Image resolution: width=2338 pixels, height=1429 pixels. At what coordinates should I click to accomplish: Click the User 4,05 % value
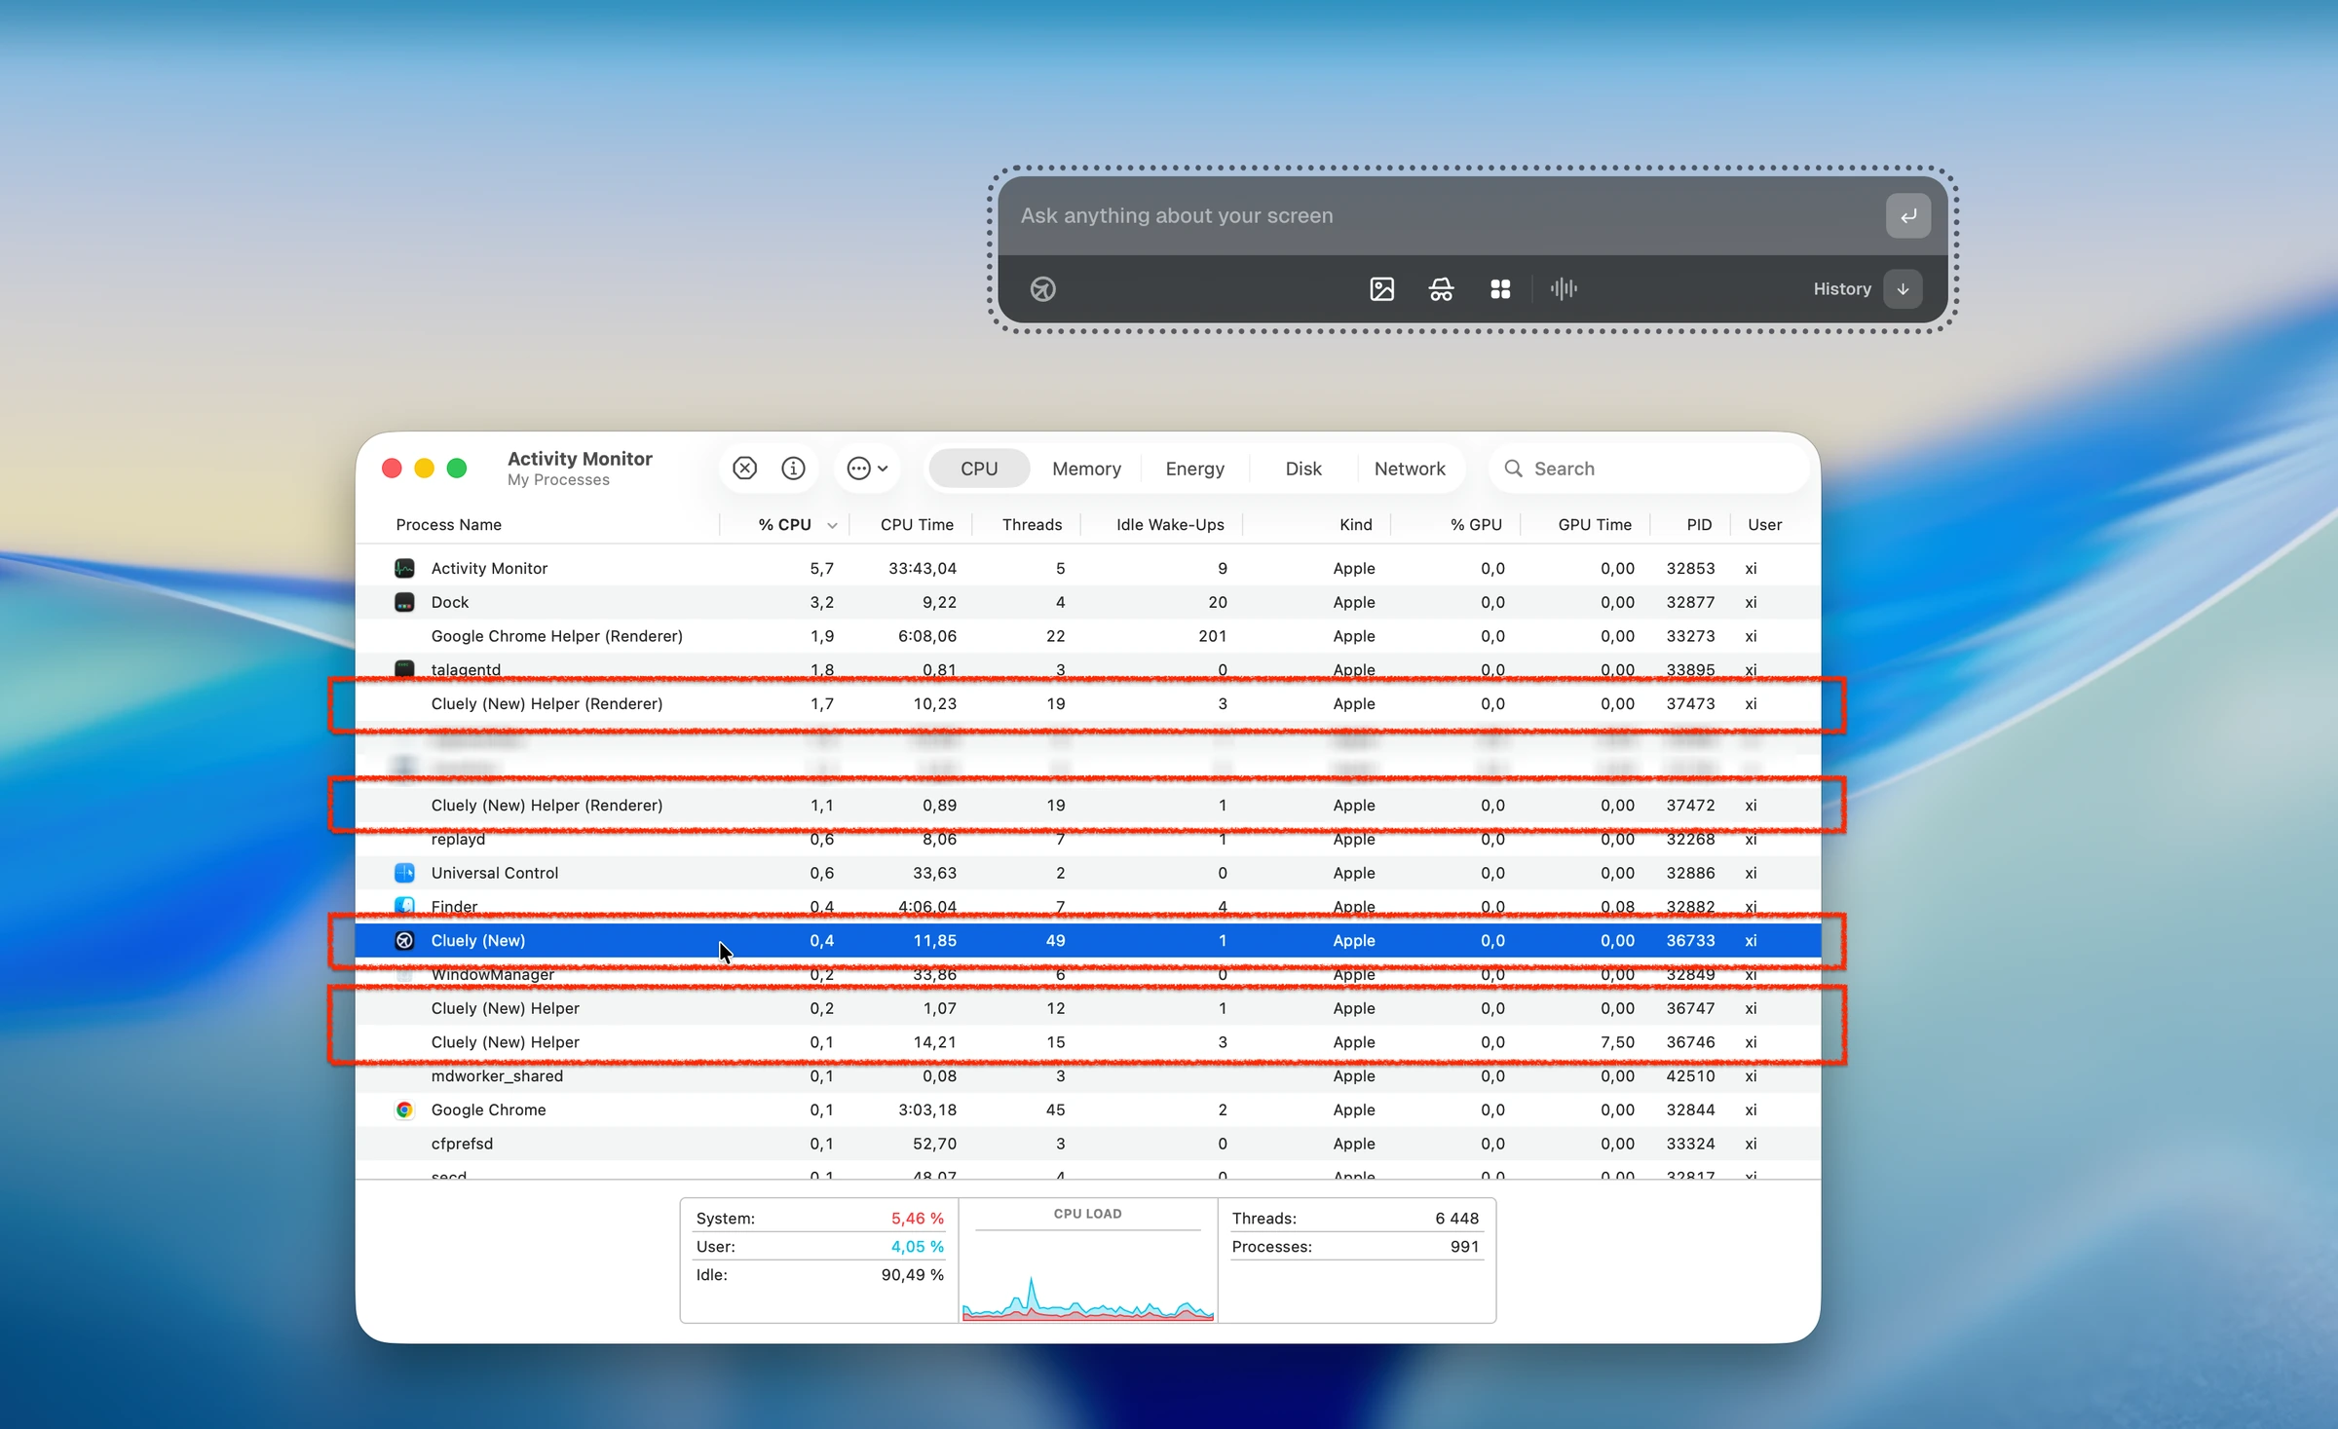pos(917,1247)
